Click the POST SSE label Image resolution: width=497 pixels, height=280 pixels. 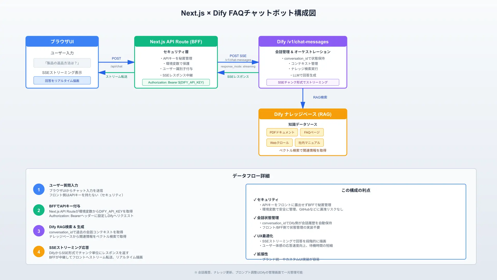[238, 56]
